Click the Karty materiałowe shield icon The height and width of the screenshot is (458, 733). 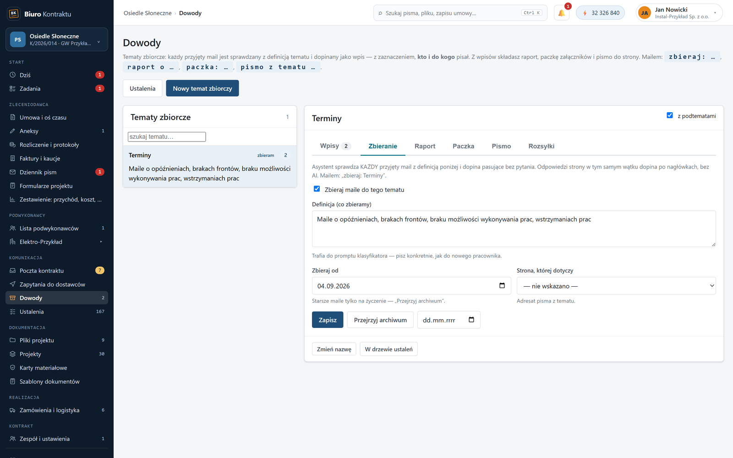point(13,368)
